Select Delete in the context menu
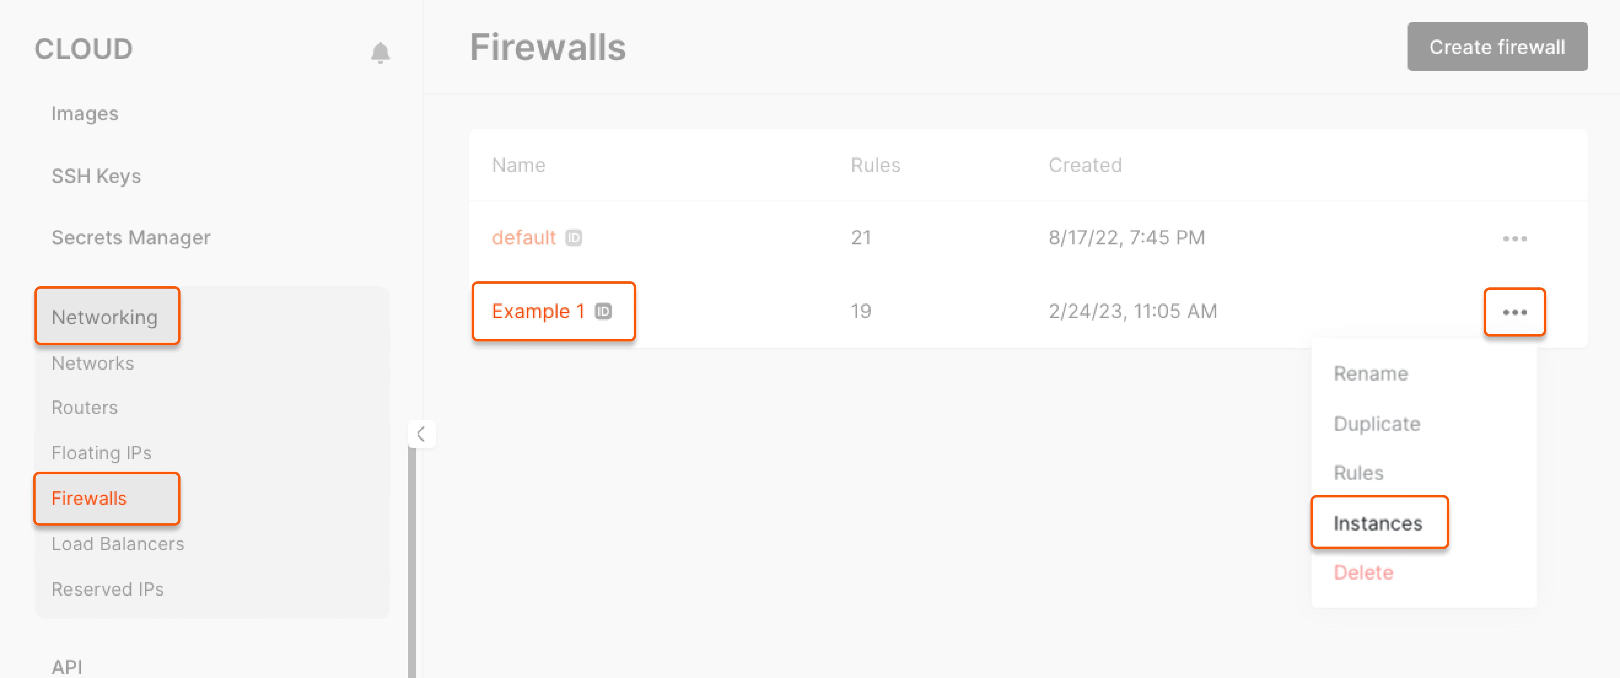 click(1363, 572)
